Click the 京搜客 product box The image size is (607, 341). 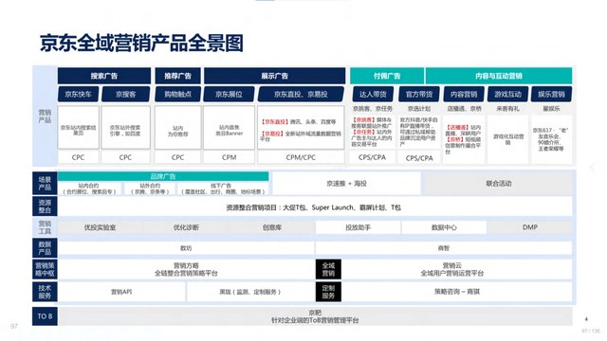[125, 94]
